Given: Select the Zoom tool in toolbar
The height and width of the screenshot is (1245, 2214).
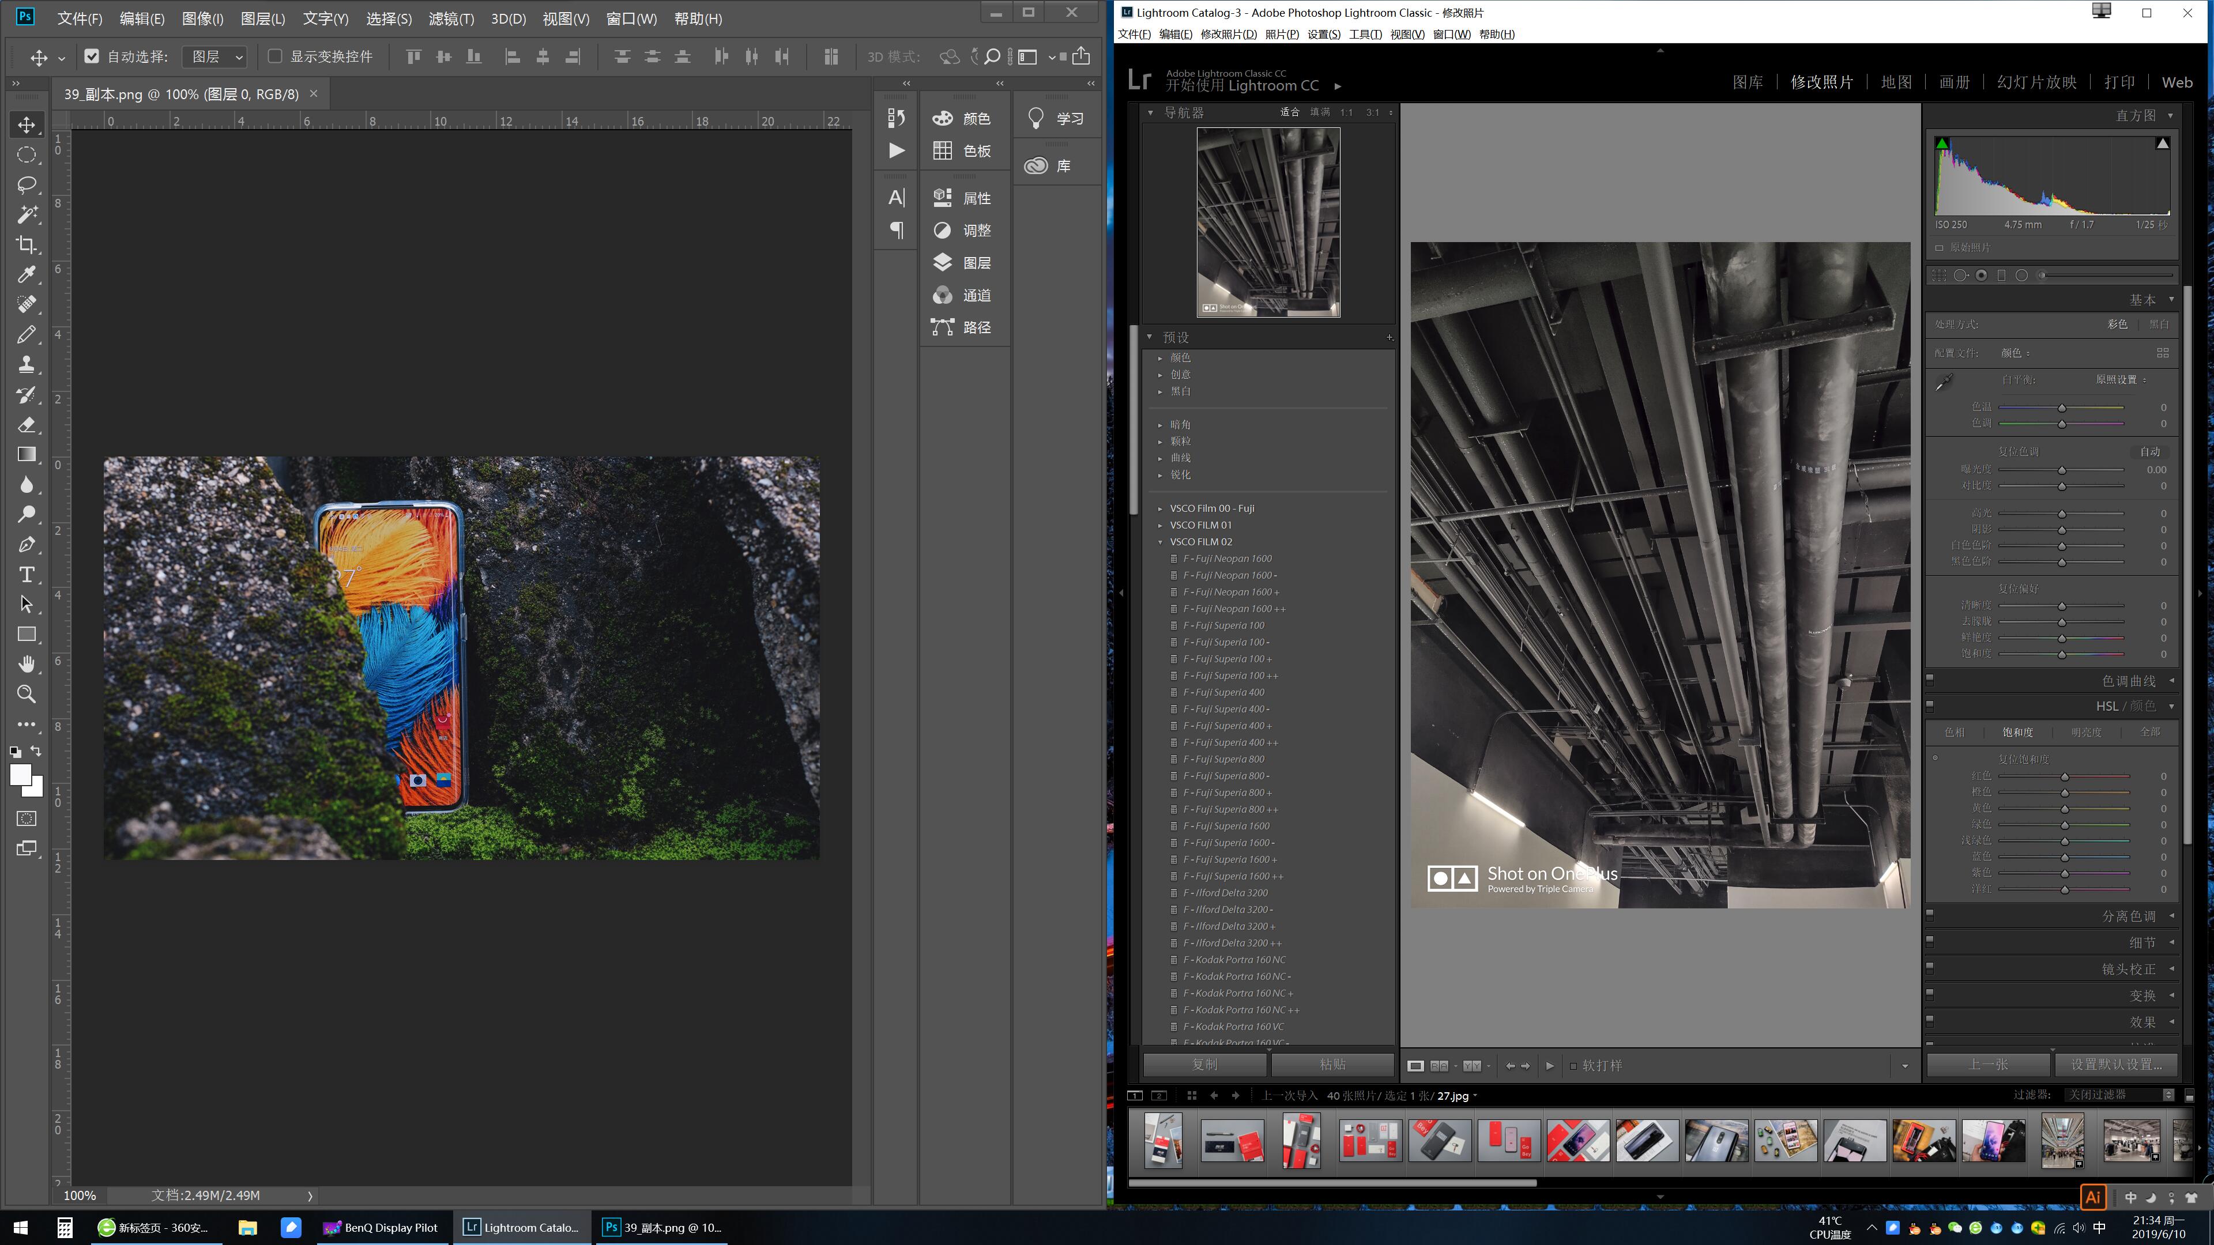Looking at the screenshot, I should click(x=27, y=694).
